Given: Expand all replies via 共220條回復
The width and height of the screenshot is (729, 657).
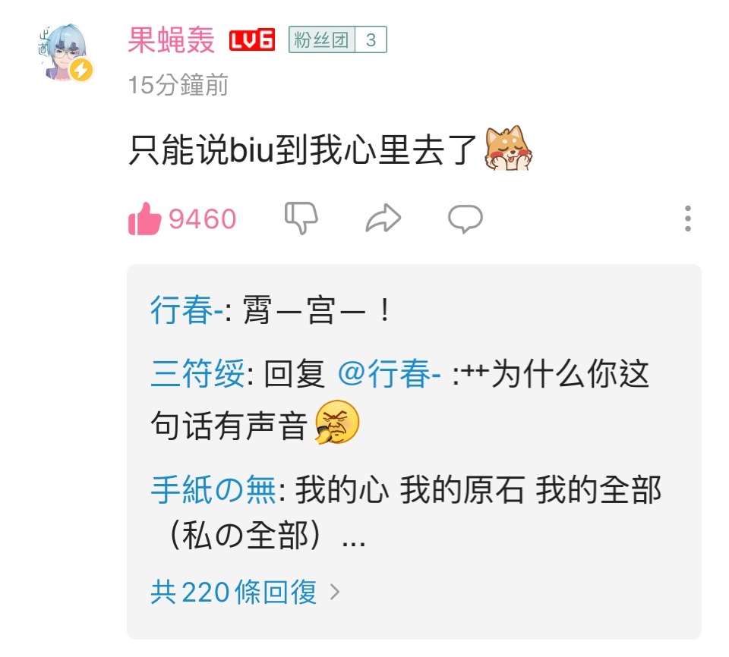Looking at the screenshot, I should coord(233,592).
